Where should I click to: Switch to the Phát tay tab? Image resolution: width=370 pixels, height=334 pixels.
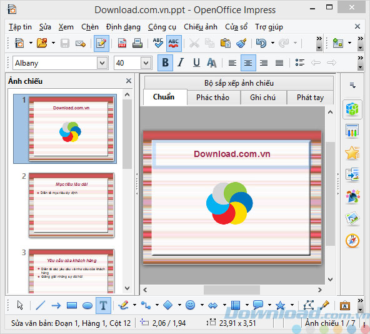[x=310, y=98]
